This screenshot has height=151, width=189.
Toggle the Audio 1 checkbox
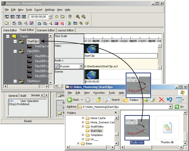click(57, 66)
